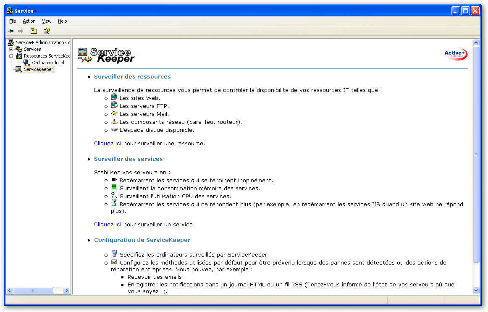The image size is (488, 312).
Task: Minimize the Service+ window
Action: (x=456, y=11)
